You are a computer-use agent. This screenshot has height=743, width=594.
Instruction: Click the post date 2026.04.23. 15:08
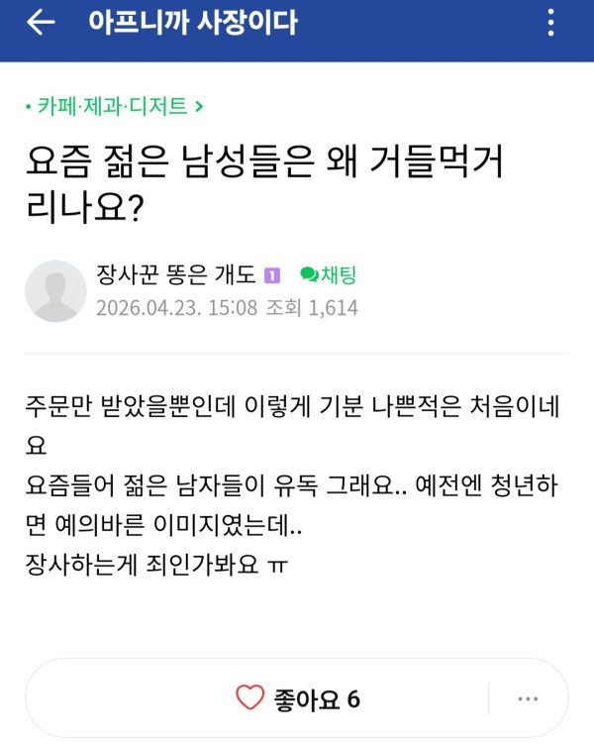[x=176, y=308]
